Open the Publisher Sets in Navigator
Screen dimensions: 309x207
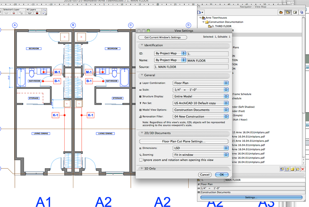click(302, 12)
